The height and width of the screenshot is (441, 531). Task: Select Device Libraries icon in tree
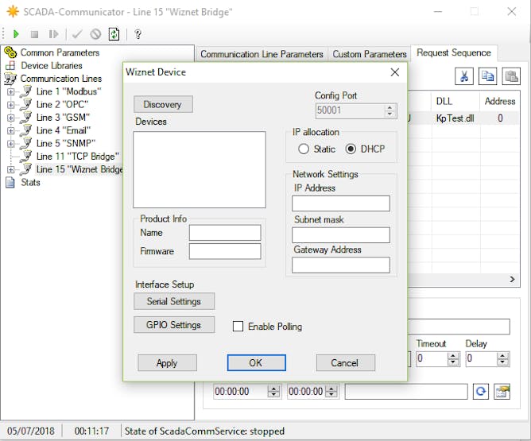pos(10,65)
